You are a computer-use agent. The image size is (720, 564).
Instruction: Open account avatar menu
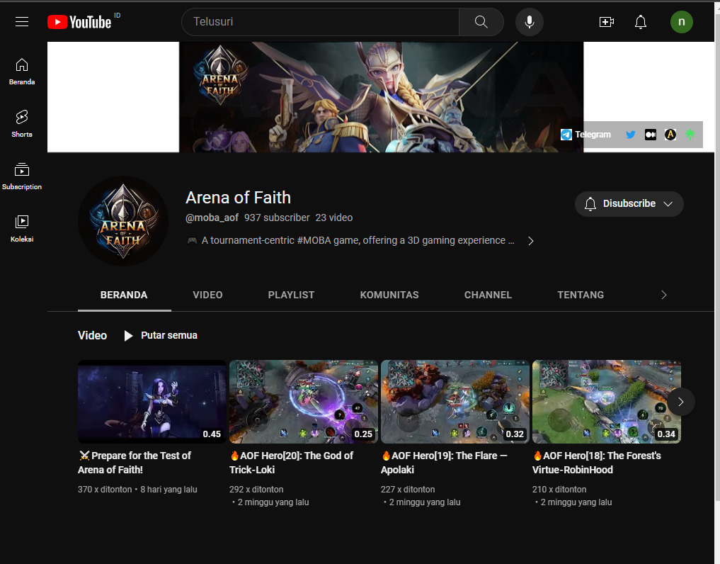pyautogui.click(x=682, y=21)
